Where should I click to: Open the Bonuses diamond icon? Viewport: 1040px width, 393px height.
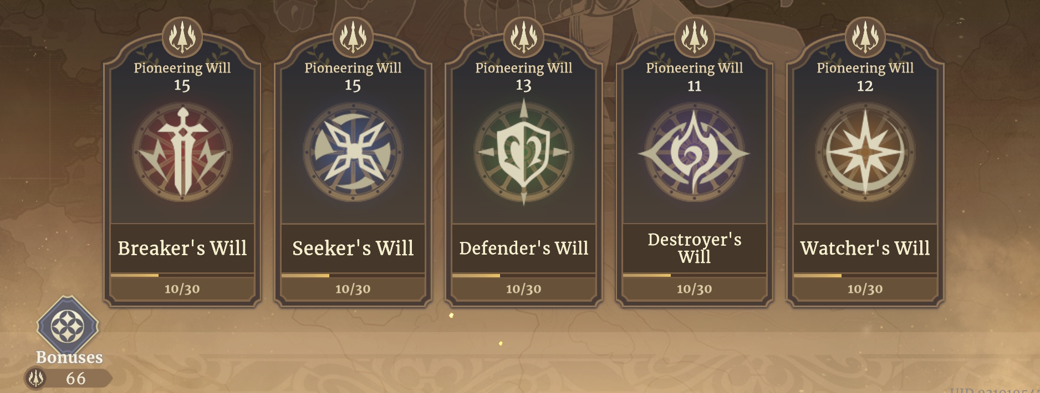(68, 325)
